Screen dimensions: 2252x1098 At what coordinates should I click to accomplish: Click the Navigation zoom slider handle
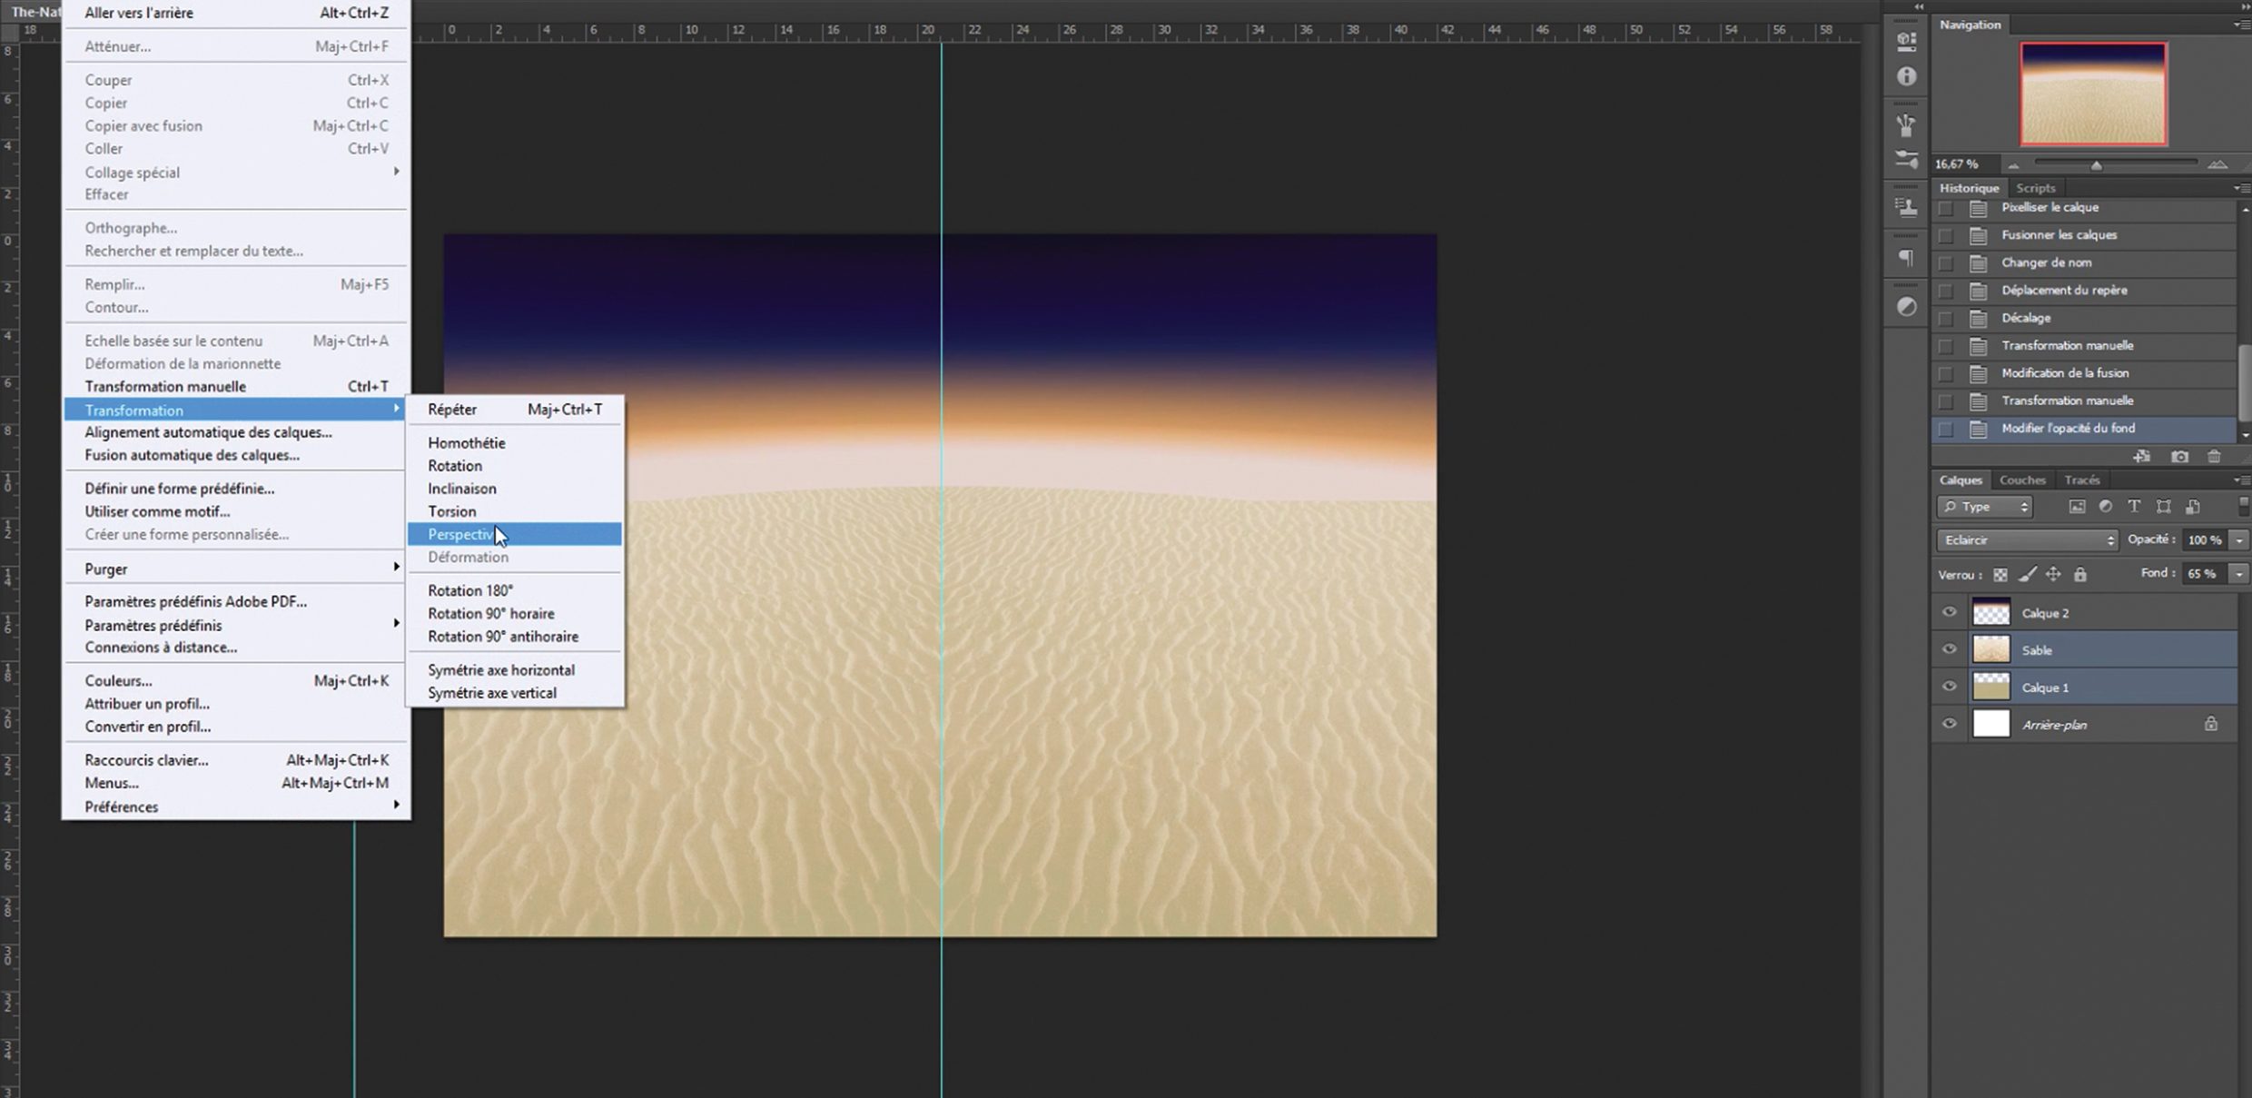[2097, 165]
